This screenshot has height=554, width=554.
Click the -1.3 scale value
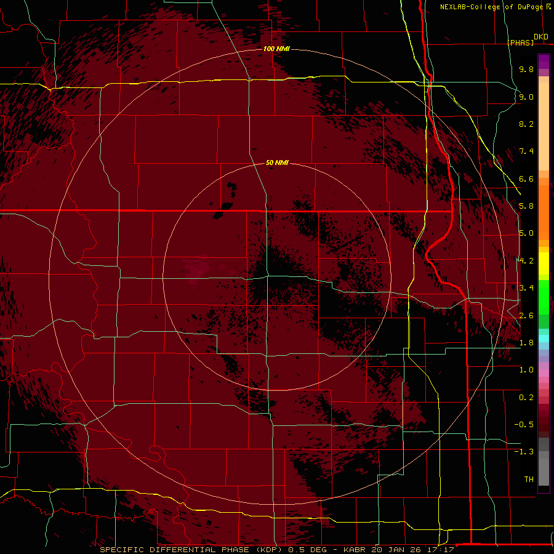click(524, 452)
